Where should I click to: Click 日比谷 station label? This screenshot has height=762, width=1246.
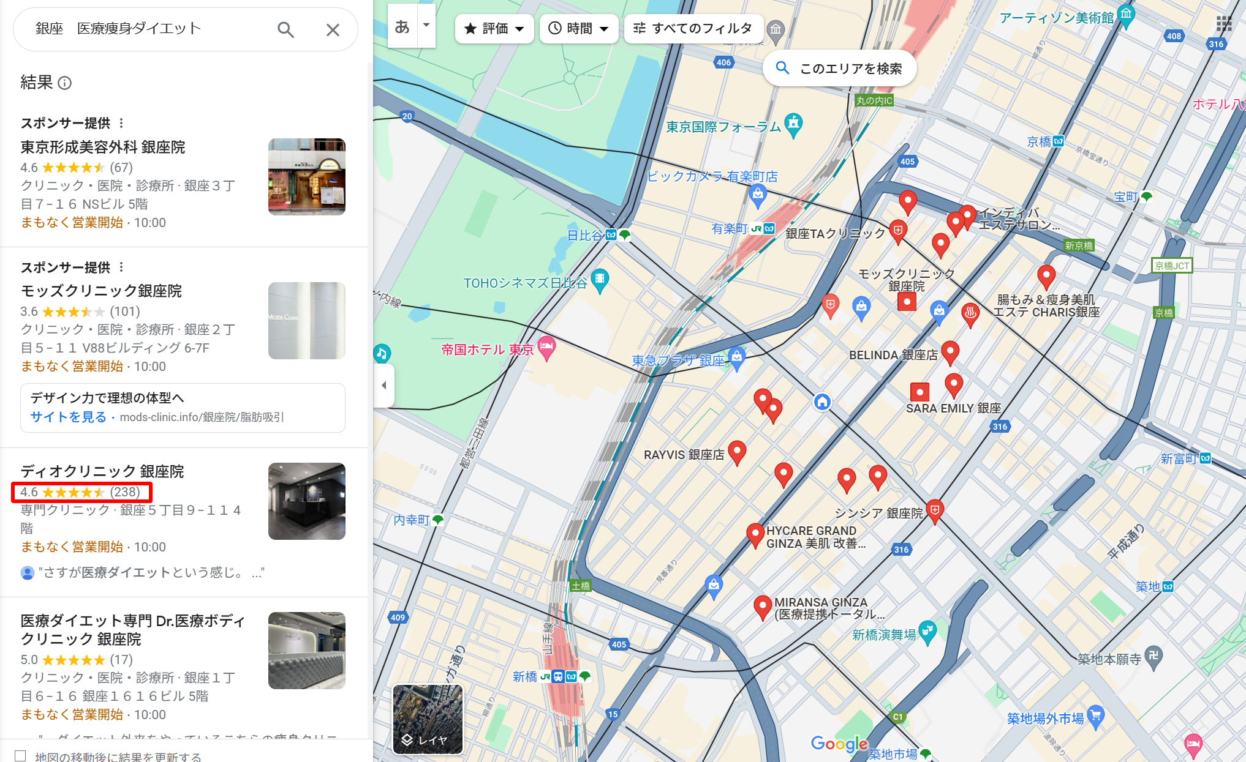coord(584,235)
